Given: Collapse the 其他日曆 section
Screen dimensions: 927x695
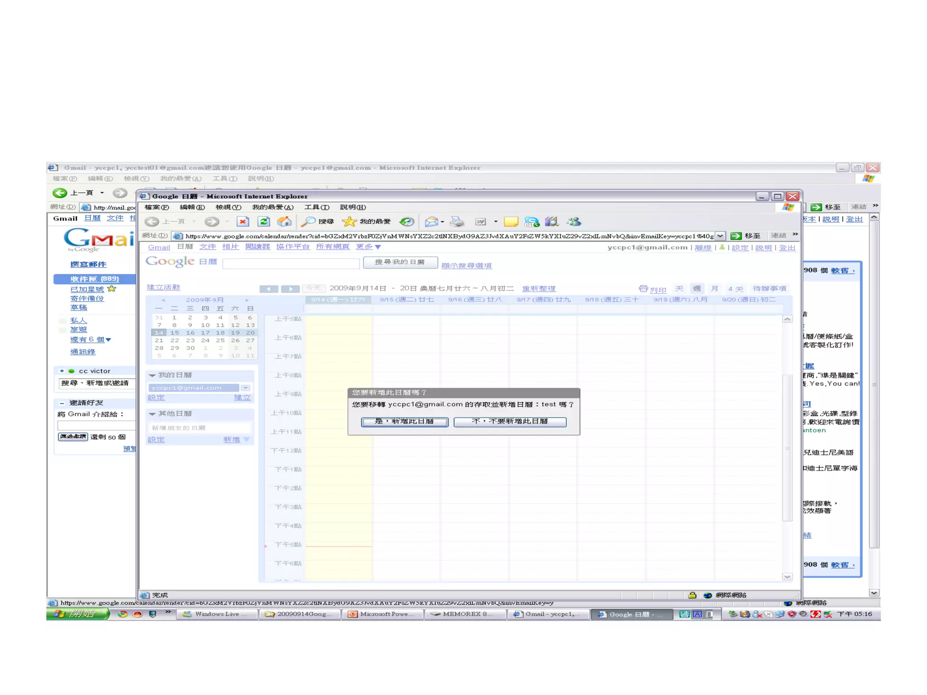Looking at the screenshot, I should (x=153, y=414).
